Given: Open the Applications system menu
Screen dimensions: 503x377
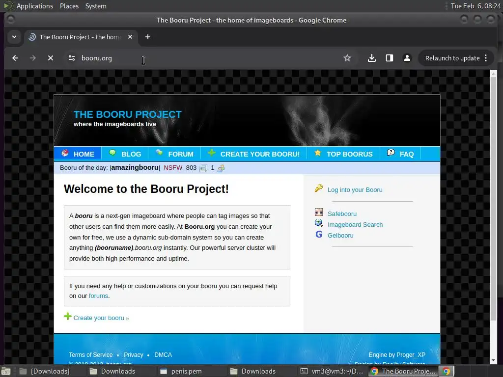Looking at the screenshot, I should pyautogui.click(x=35, y=6).
